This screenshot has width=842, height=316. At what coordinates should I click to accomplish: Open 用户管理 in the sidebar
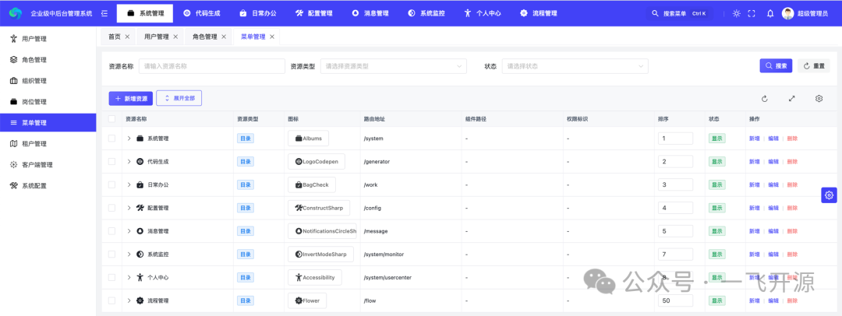coord(48,39)
